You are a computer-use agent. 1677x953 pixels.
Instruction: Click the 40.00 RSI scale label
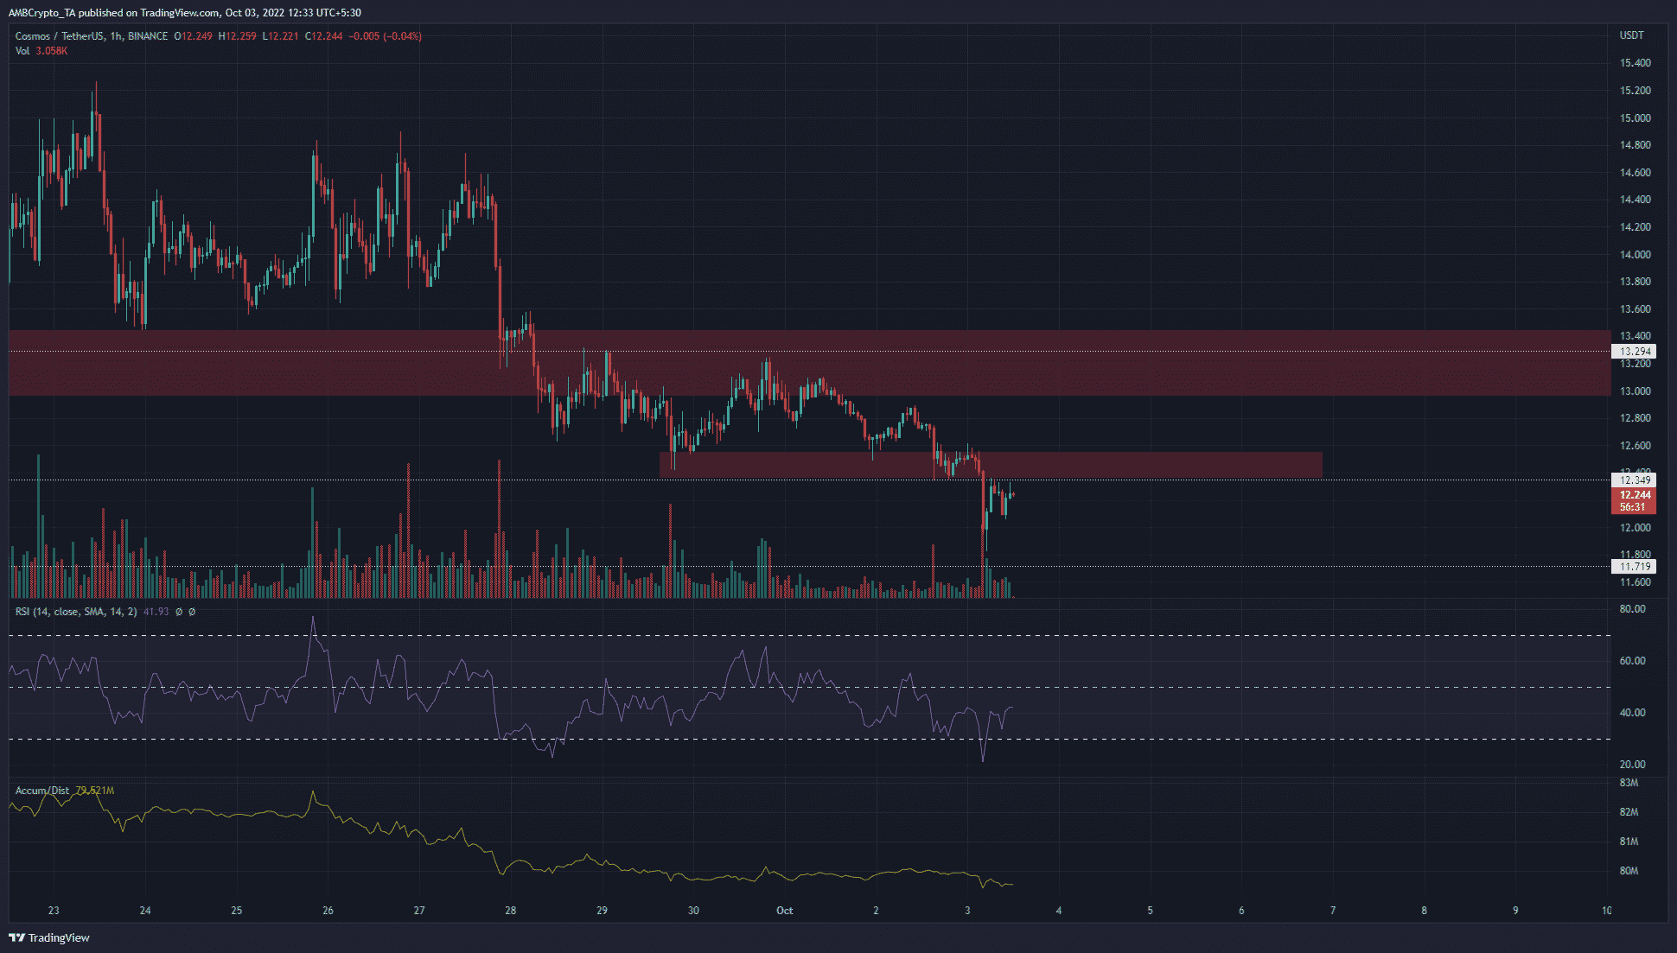(x=1632, y=713)
